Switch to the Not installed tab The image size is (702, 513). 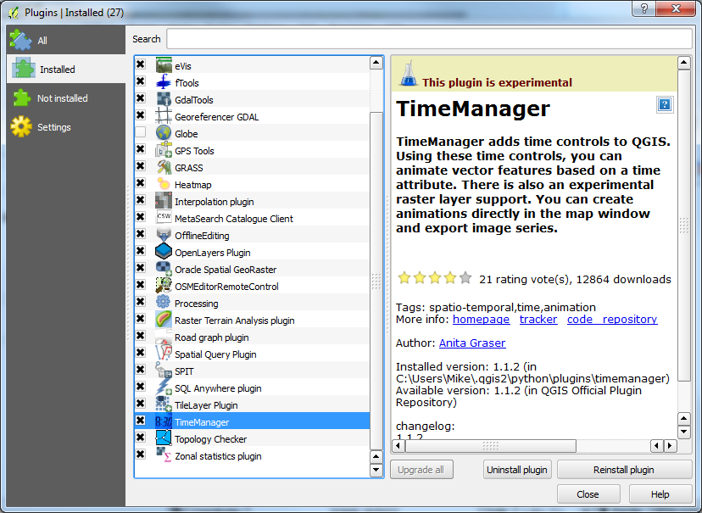coord(62,98)
